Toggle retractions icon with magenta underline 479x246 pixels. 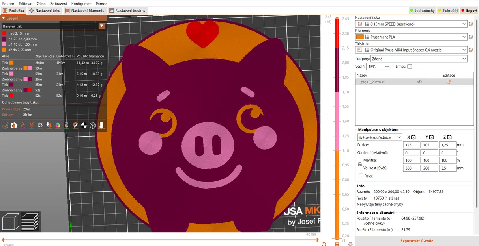click(23, 126)
